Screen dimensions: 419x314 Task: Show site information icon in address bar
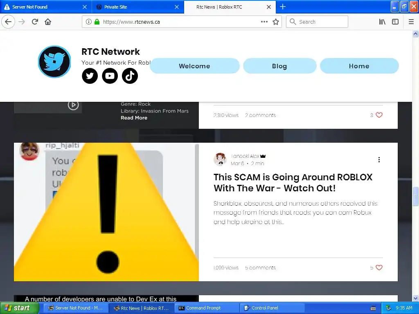point(89,22)
